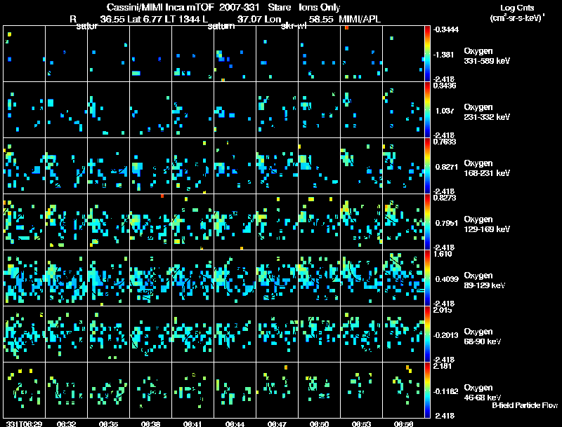
Task: Click the color scale bar for 331-589 keV
Action: point(427,54)
